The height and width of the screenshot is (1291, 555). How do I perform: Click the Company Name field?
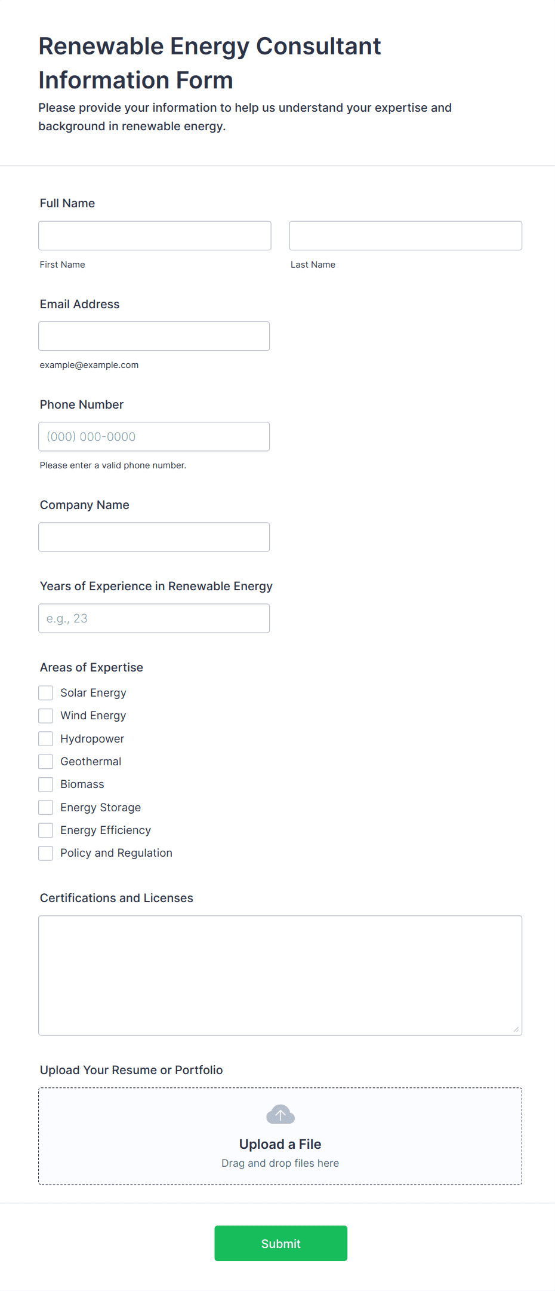(x=154, y=537)
